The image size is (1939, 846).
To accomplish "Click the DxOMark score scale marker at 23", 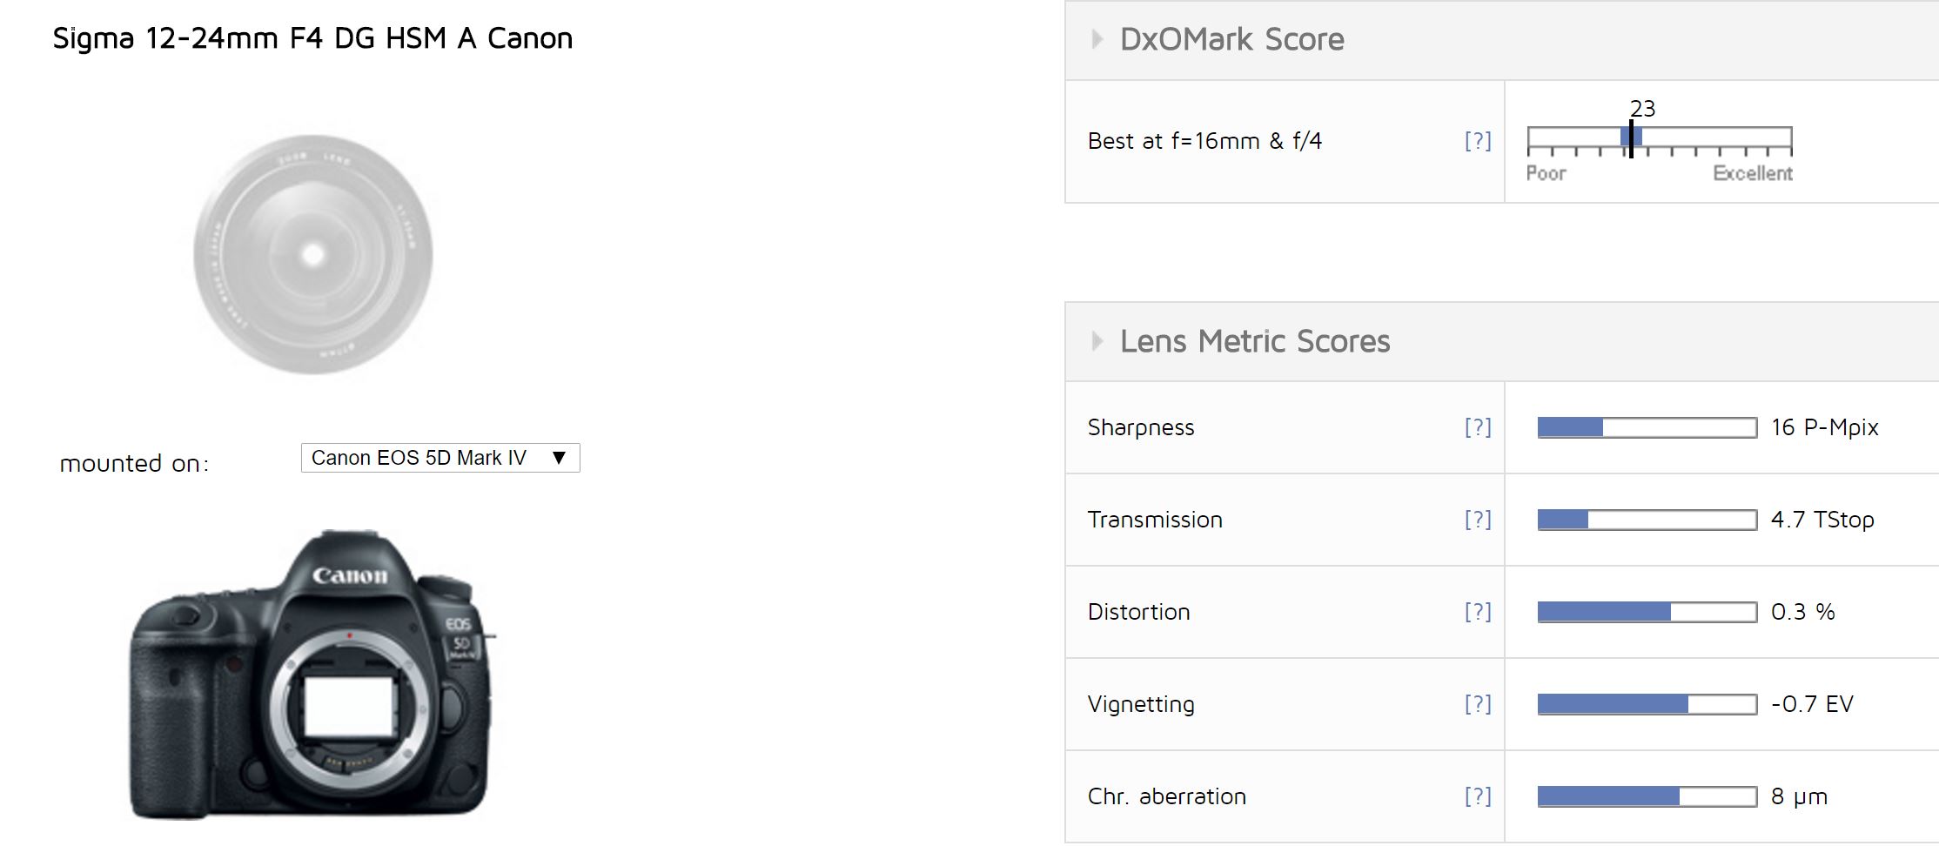I will click(1631, 139).
